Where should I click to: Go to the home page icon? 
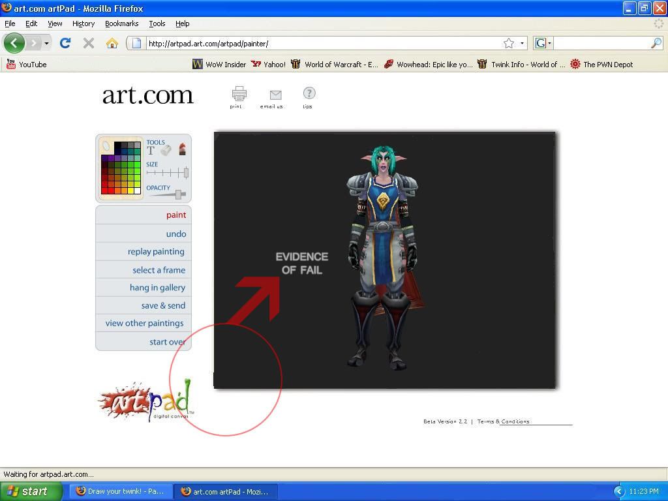pyautogui.click(x=112, y=43)
